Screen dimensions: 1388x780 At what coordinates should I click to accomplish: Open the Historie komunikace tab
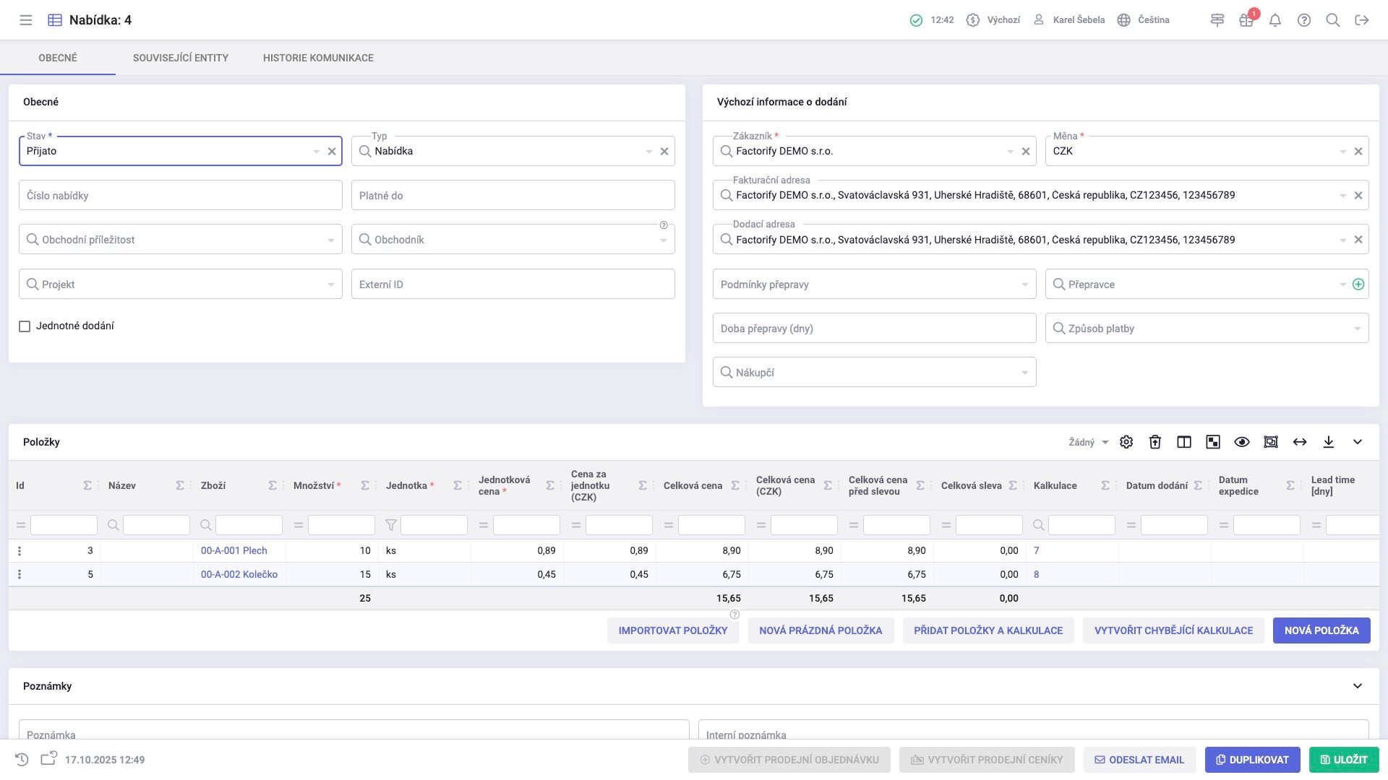click(318, 58)
